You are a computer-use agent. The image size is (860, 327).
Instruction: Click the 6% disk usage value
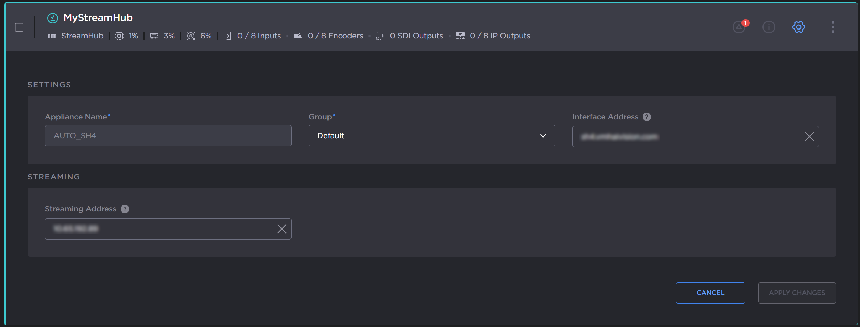point(206,36)
